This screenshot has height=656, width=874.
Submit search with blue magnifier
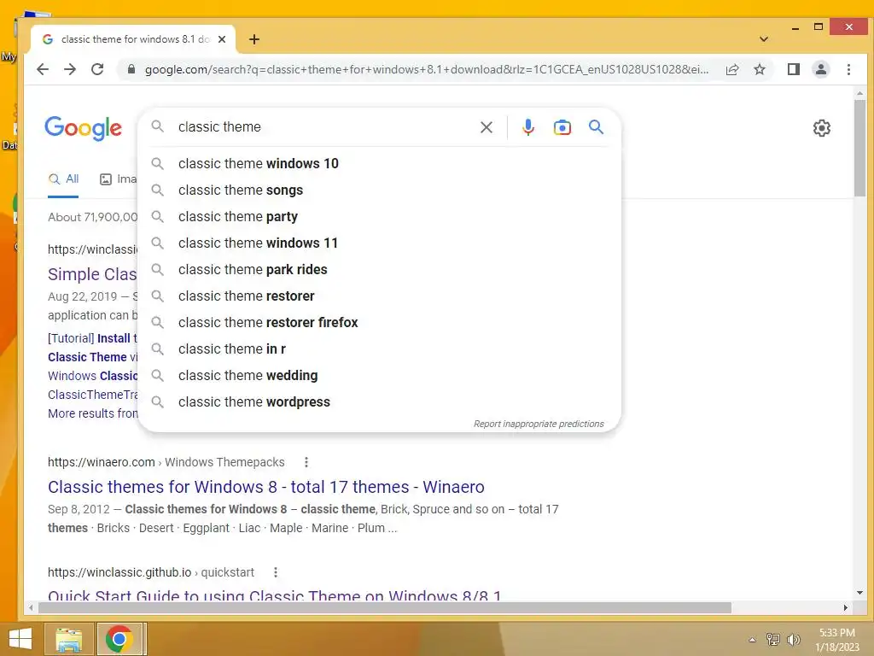tap(596, 127)
